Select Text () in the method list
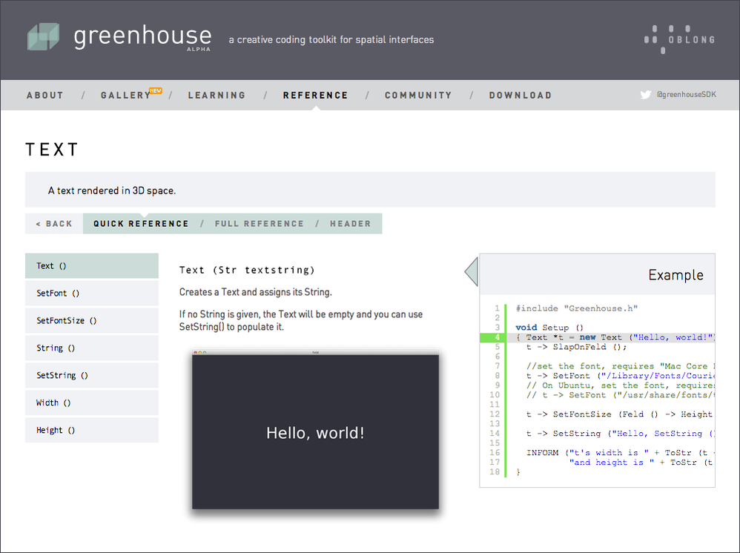This screenshot has height=553, width=740. pyautogui.click(x=91, y=265)
